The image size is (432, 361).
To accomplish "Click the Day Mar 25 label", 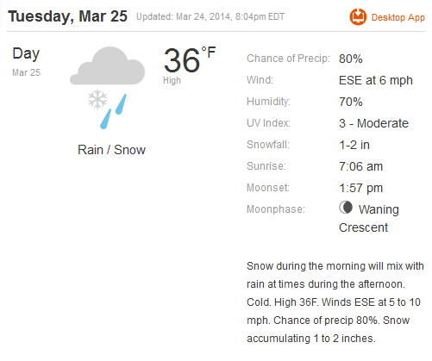I will point(26,61).
